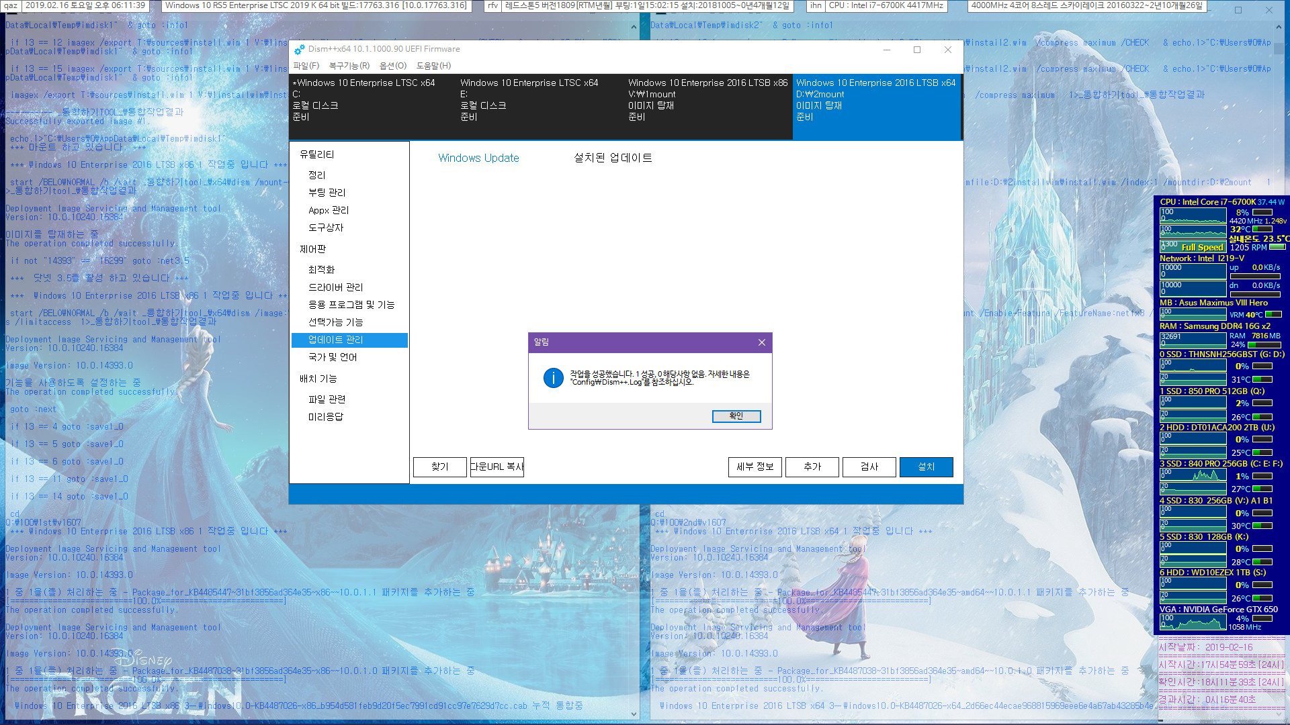This screenshot has height=725, width=1290.
Task: Click the Network Intel I219-V label
Action: (x=1202, y=258)
